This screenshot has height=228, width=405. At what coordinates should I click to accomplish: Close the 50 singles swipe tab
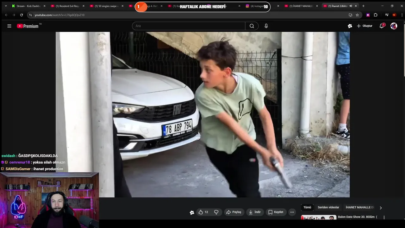[122, 6]
